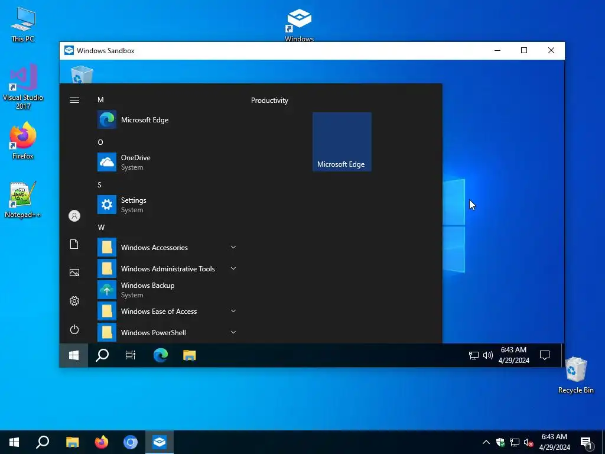Click network icon in Sandbox system tray
The image size is (605, 454).
473,355
